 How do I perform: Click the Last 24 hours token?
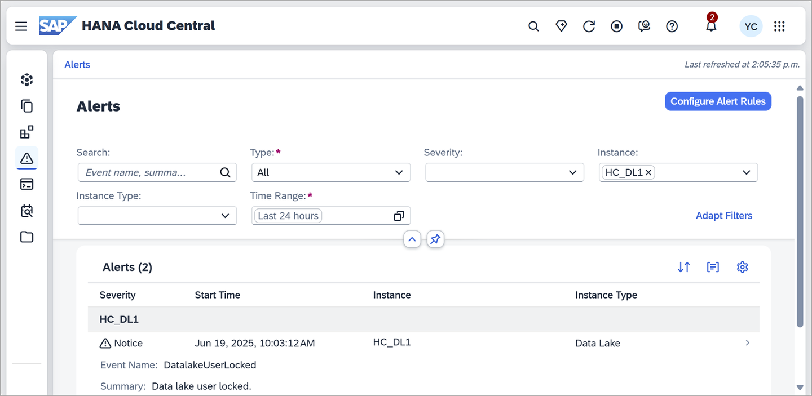(x=288, y=216)
